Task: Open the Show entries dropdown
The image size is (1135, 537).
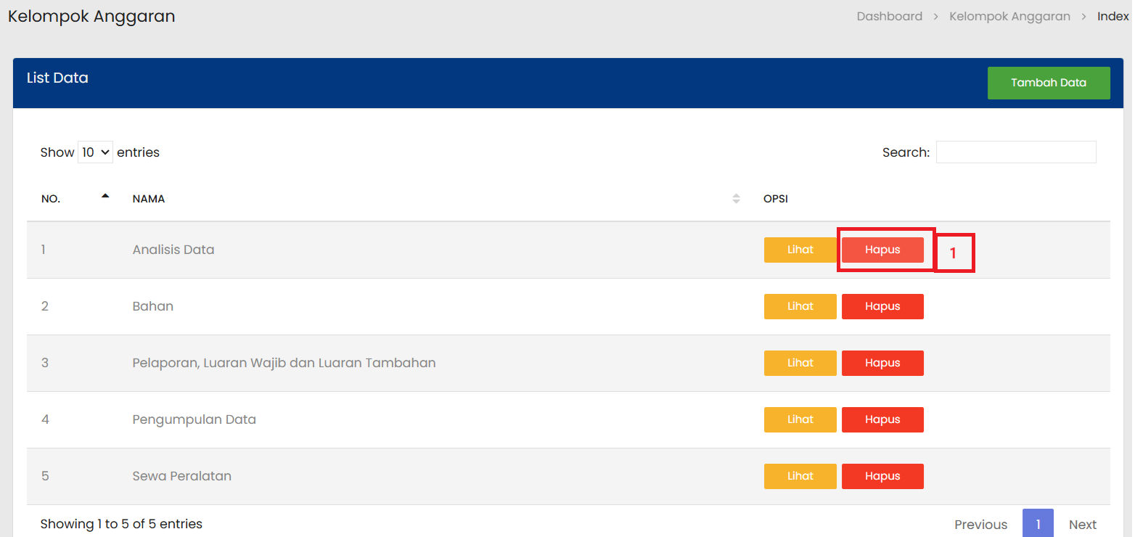Action: coord(95,152)
